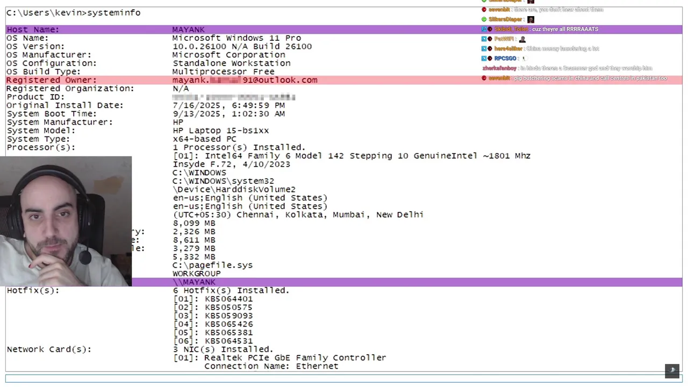
Task: Click '10.0.26100 N/A Build 26100' version value
Action: point(242,46)
